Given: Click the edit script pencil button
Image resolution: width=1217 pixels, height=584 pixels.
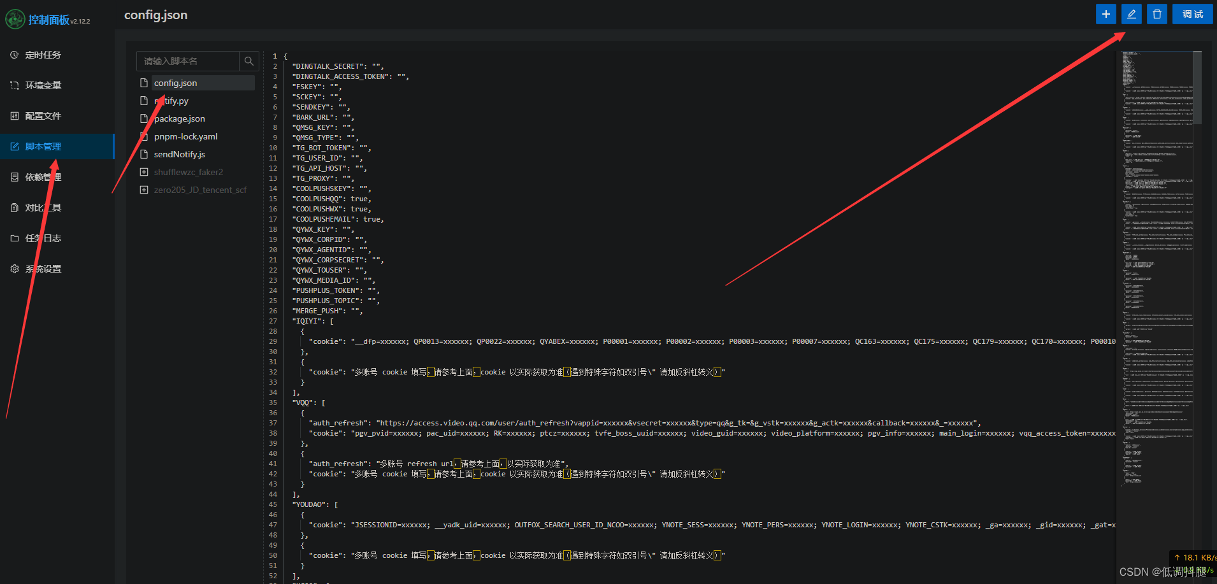Looking at the screenshot, I should click(1131, 14).
